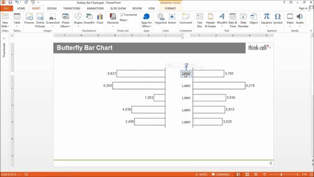Select the Butterfly Bar Chart title
Viewport: 314px width, 177px height.
[x=84, y=48]
